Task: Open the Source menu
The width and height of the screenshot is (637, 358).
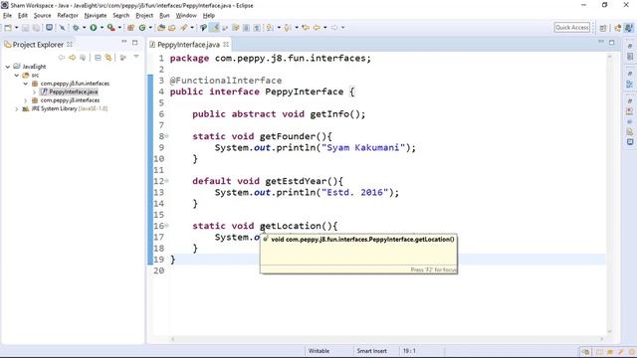Action: [x=42, y=16]
